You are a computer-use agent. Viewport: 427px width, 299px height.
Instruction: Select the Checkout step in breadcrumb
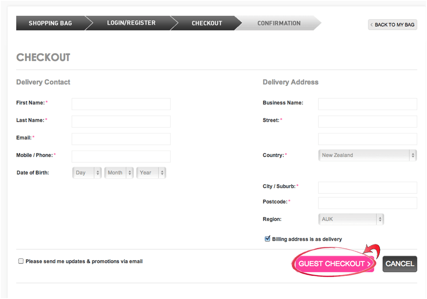click(x=207, y=23)
